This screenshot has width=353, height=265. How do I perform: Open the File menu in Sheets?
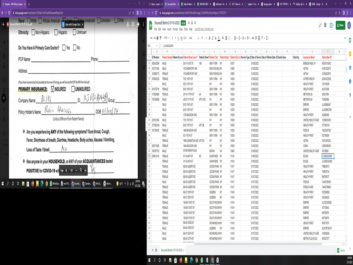pos(155,29)
